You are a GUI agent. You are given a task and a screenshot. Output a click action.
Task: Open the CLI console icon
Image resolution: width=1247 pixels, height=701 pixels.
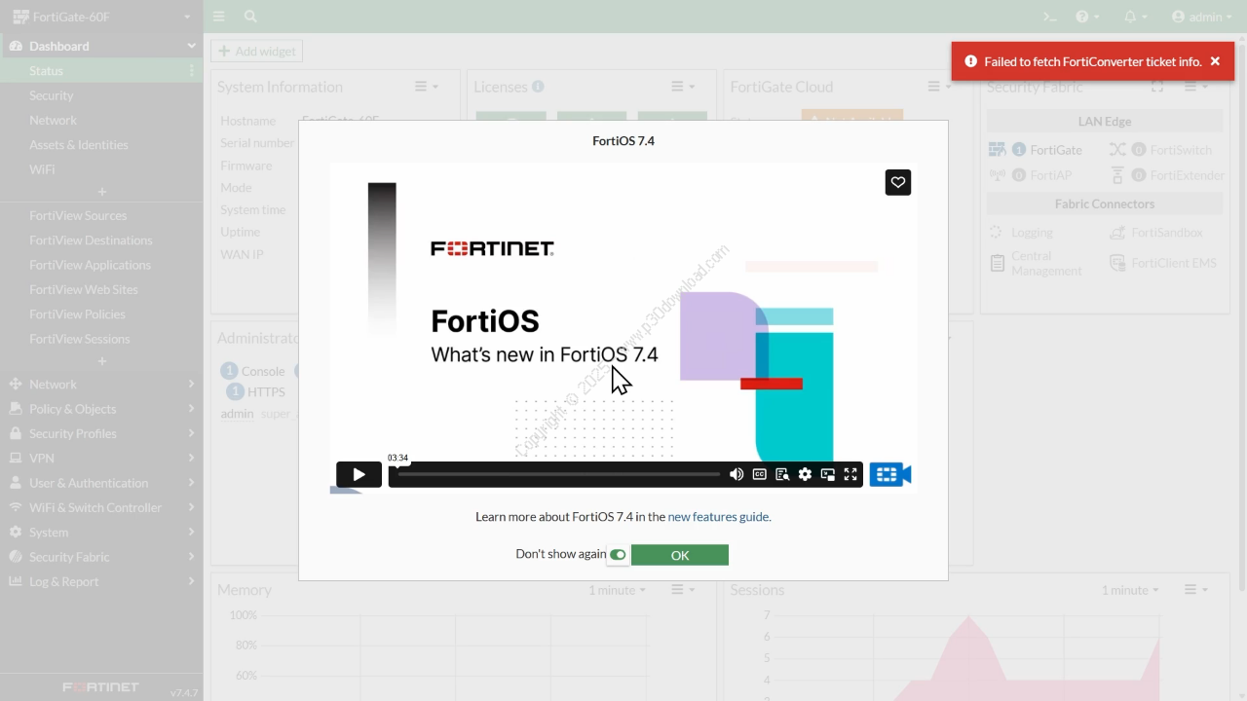pos(1050,17)
